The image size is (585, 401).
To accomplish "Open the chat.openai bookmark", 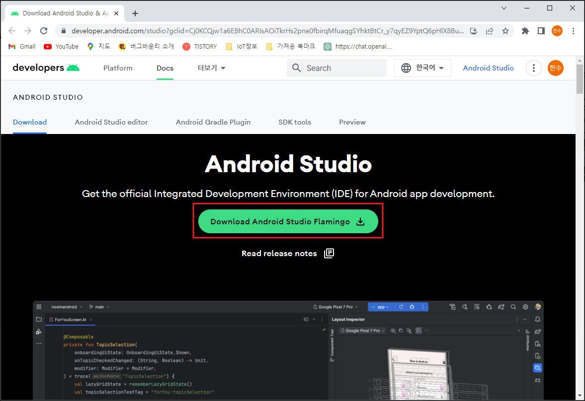I will [358, 47].
